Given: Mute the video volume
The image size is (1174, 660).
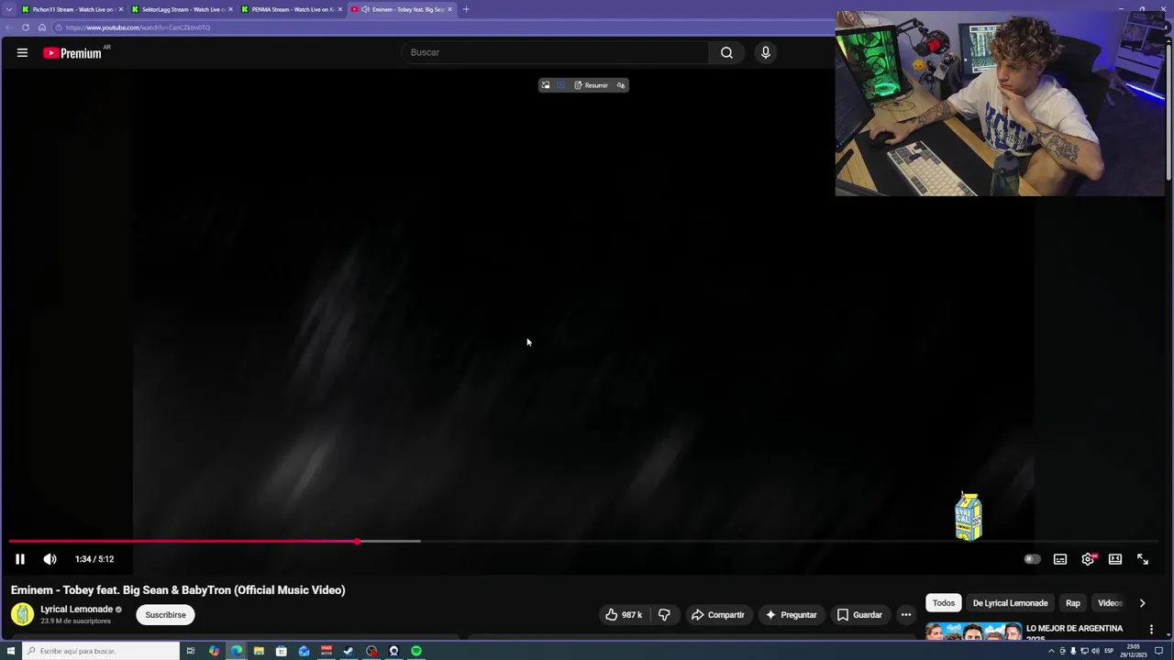Looking at the screenshot, I should point(50,559).
